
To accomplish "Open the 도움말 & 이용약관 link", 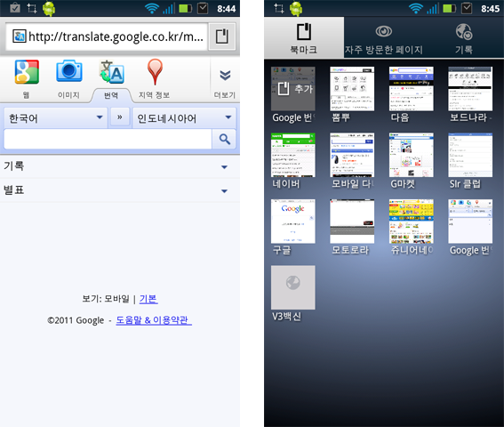I will (x=154, y=320).
